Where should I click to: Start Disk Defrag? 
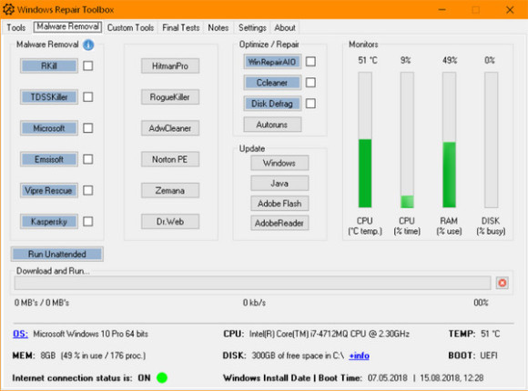tap(272, 104)
